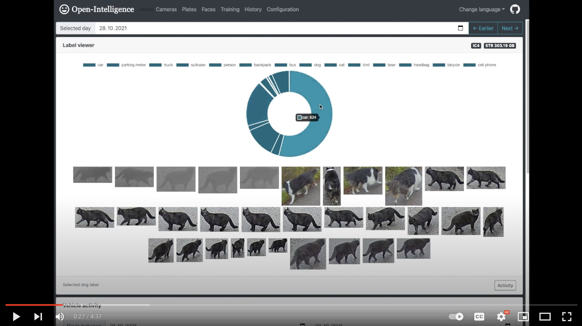Toggle the bear legend item
The image size is (582, 326).
coord(384,65)
